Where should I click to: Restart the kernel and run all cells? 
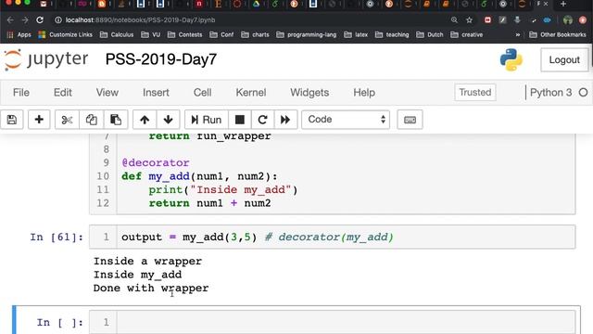pyautogui.click(x=285, y=120)
